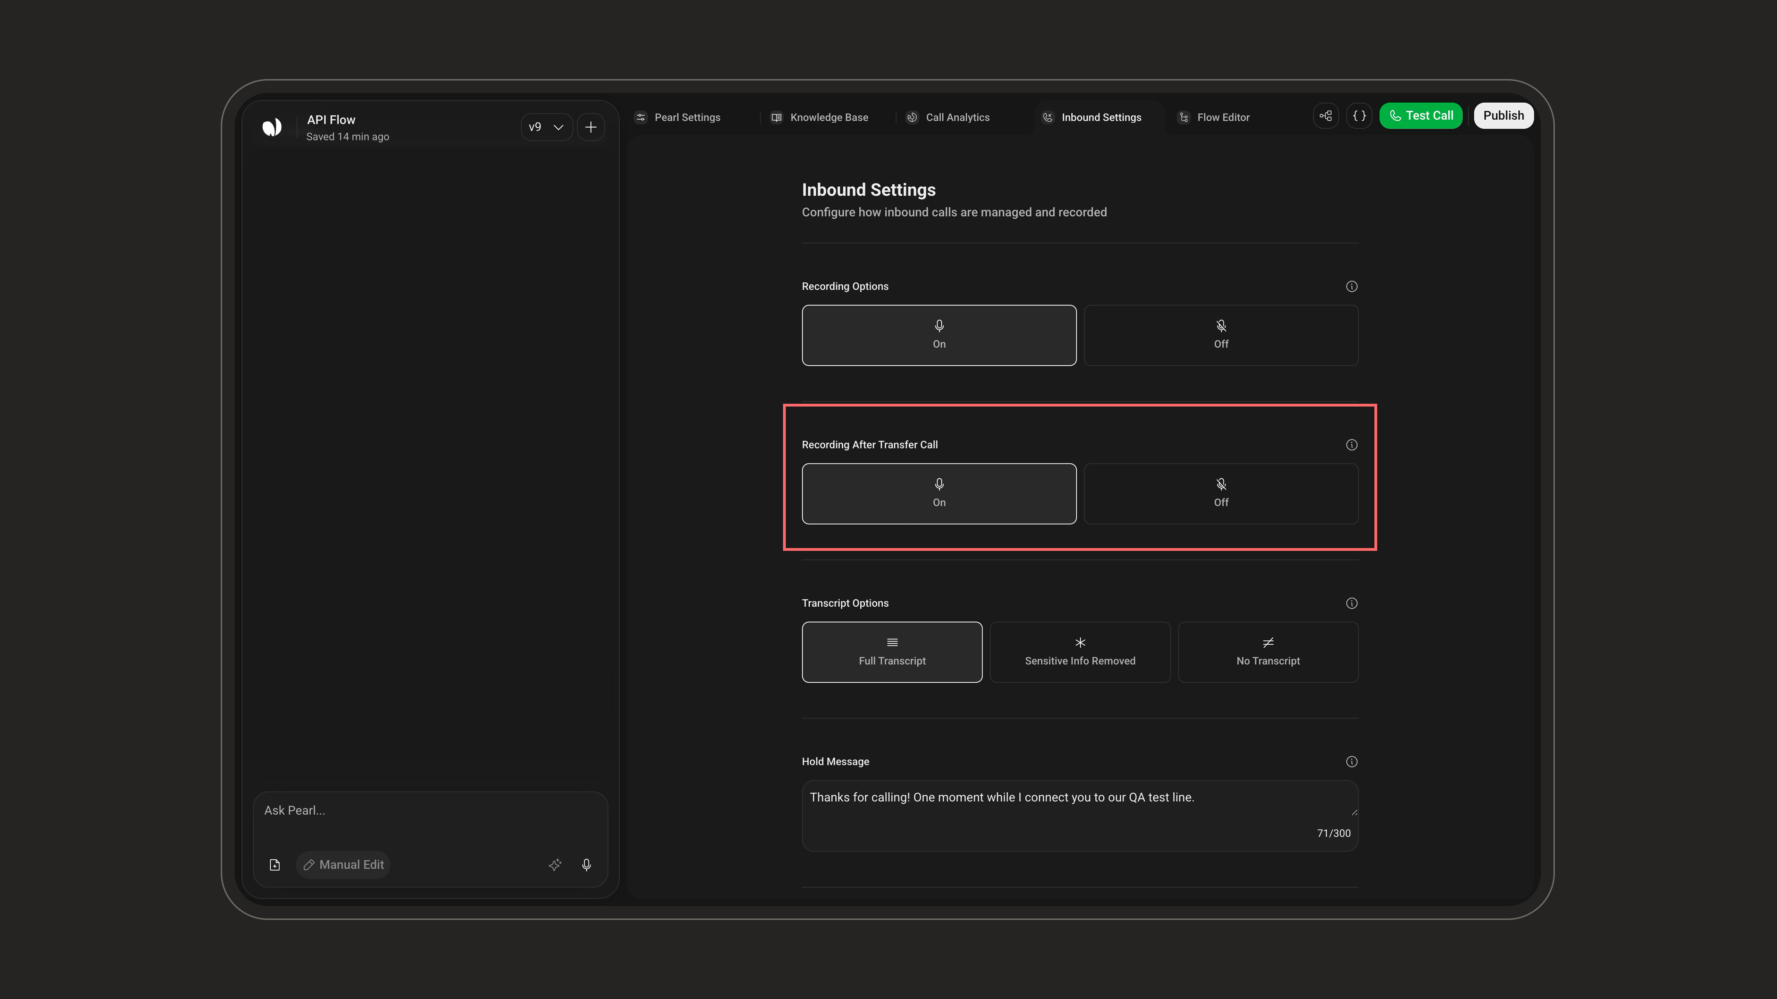
Task: Click the sparkle enhance icon in chat box
Action: (555, 864)
